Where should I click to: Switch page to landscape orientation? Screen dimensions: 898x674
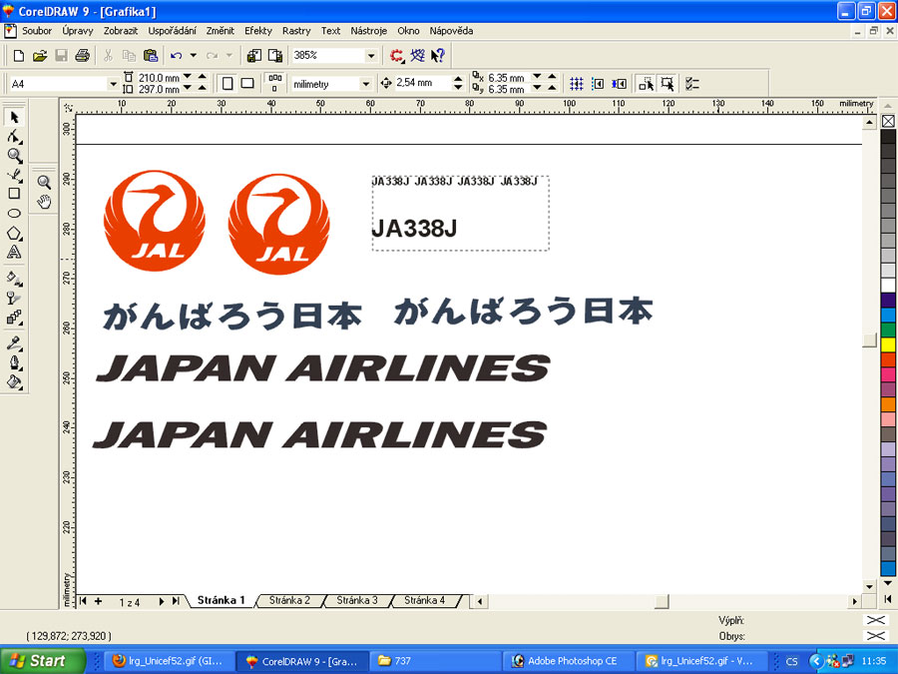[x=246, y=84]
